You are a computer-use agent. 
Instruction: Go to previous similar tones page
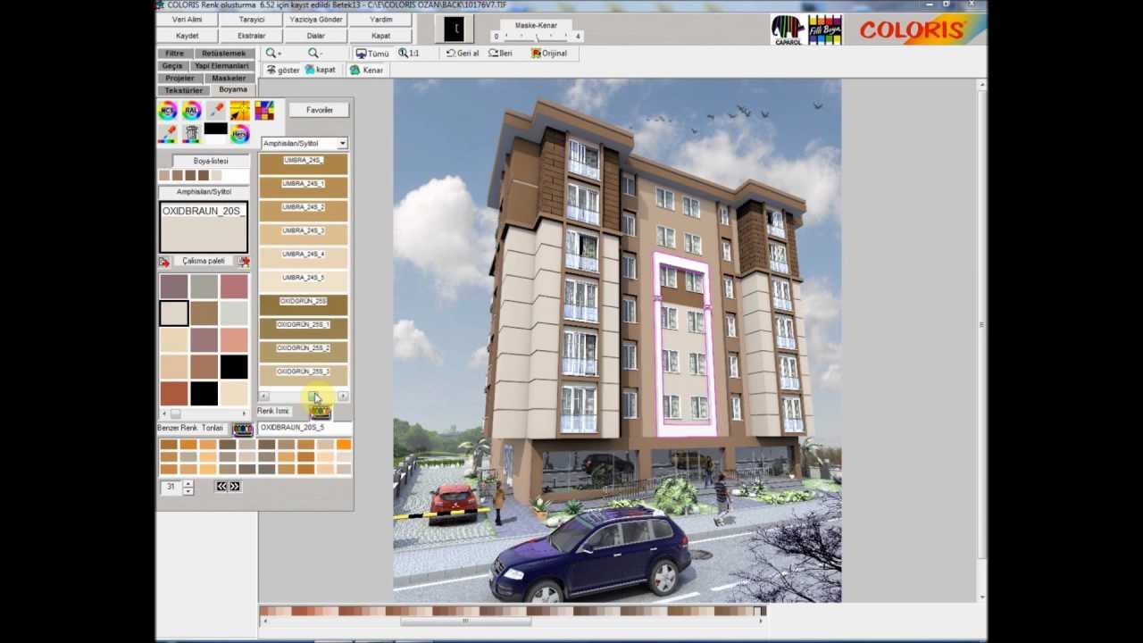coord(221,487)
